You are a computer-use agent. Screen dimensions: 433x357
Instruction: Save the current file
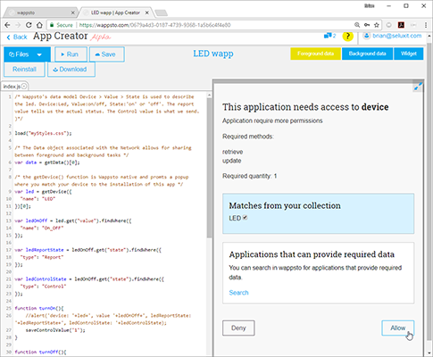tap(106, 54)
